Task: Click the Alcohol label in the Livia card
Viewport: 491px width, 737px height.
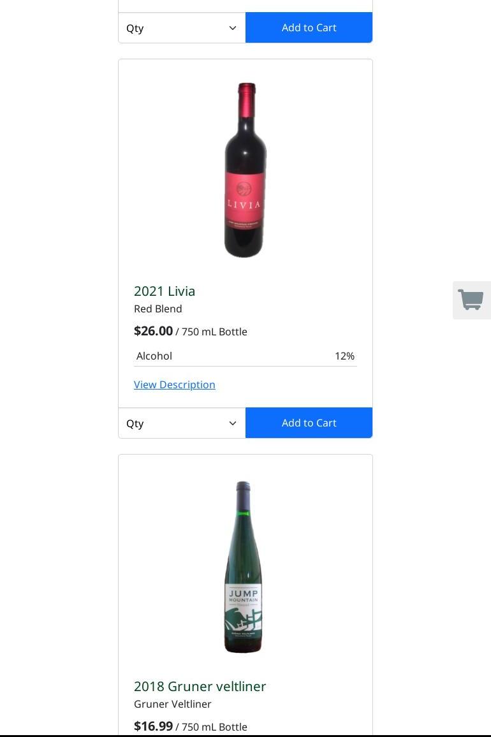Action: (154, 356)
